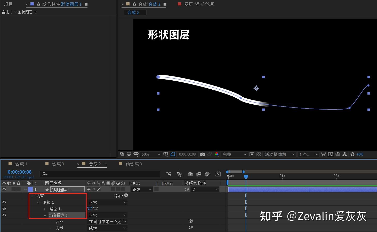Take a snapshot with the camera icon
Image resolution: width=377 pixels, height=232 pixels.
[x=203, y=154]
